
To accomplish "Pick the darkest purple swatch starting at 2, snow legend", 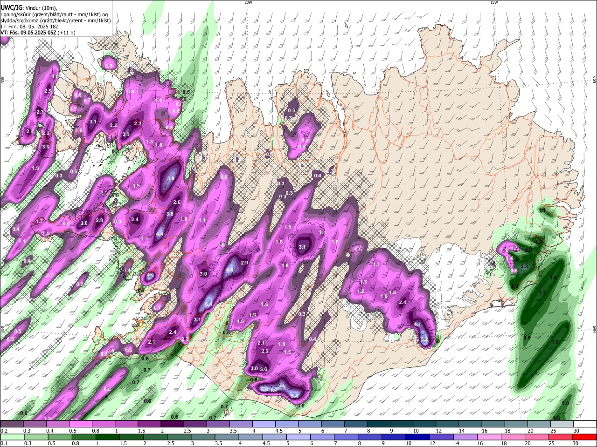I will click(x=172, y=424).
